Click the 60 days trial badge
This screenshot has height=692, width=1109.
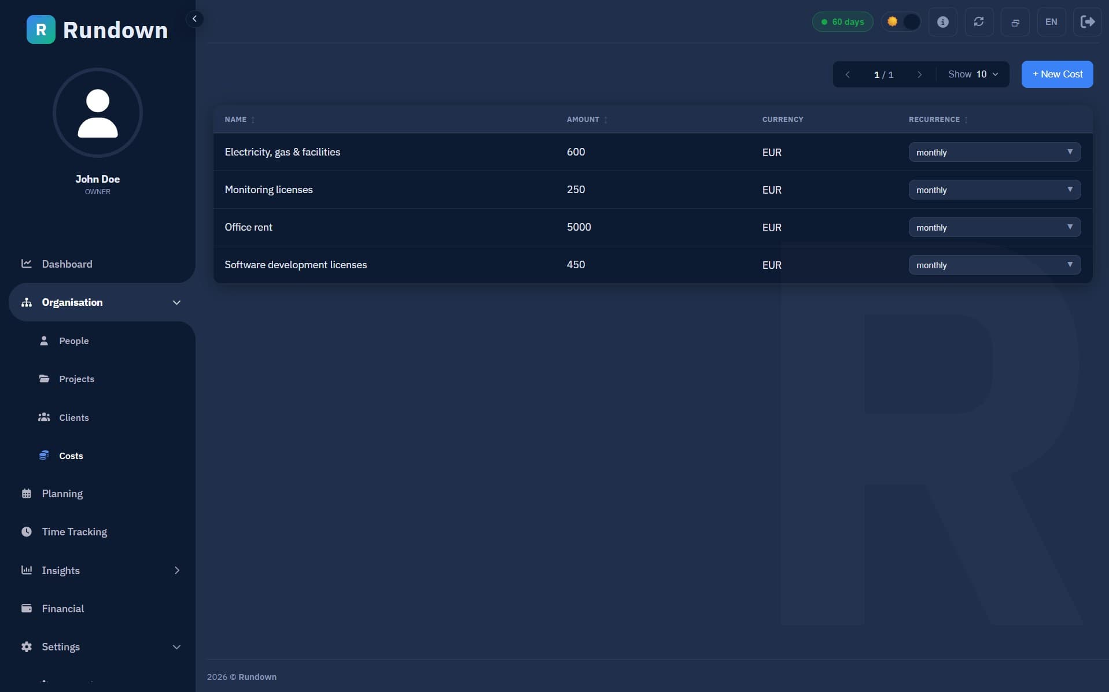842,22
